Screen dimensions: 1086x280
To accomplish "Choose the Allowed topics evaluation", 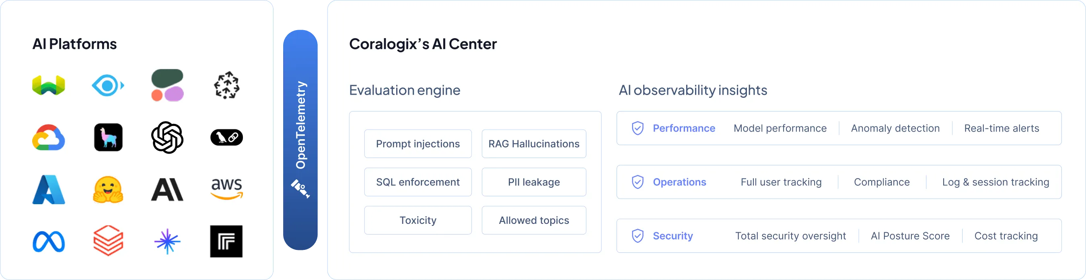I will point(534,220).
